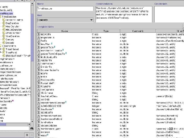Click the slot icon for :LOAD-SEQUENCE
184x138 pixels.
tap(39, 106)
